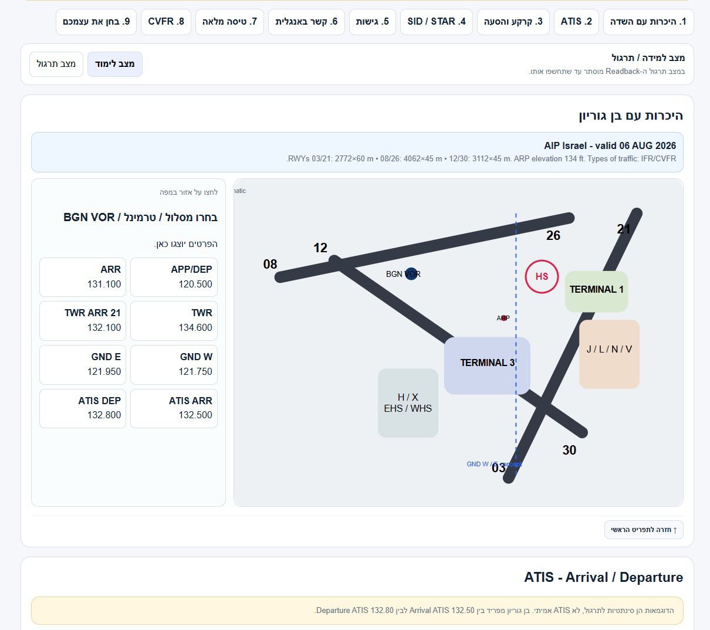Click the APP/DEP 120.500 frequency card

(174, 277)
